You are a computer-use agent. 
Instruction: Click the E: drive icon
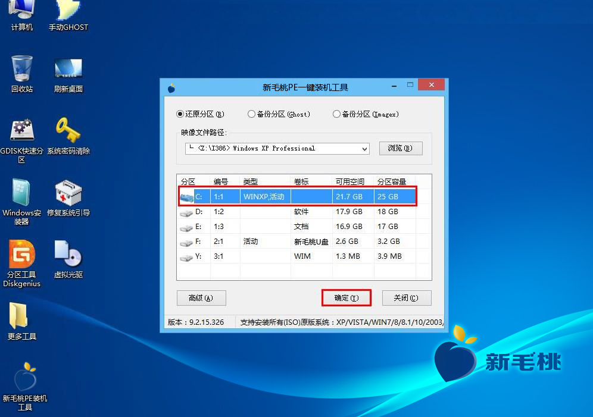pyautogui.click(x=186, y=228)
